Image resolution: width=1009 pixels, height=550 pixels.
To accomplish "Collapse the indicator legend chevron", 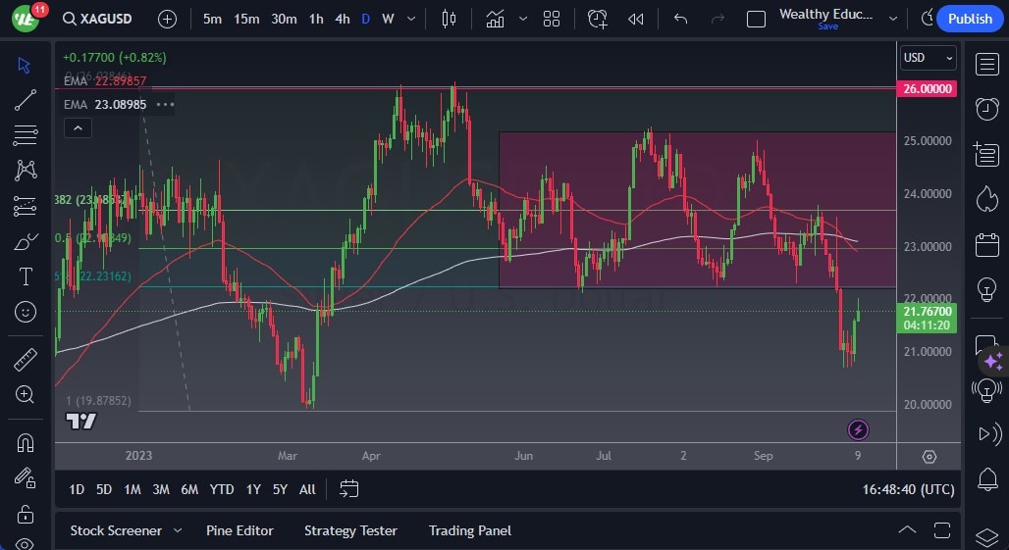I will (x=78, y=127).
